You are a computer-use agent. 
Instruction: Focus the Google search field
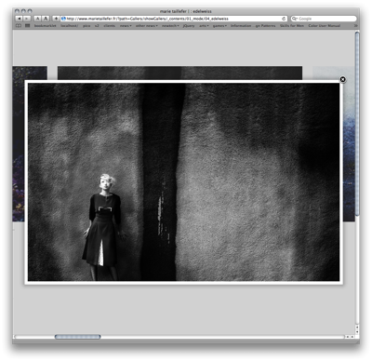point(324,19)
